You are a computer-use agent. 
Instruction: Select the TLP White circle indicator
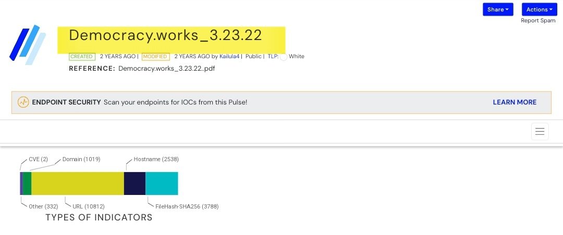(x=284, y=57)
